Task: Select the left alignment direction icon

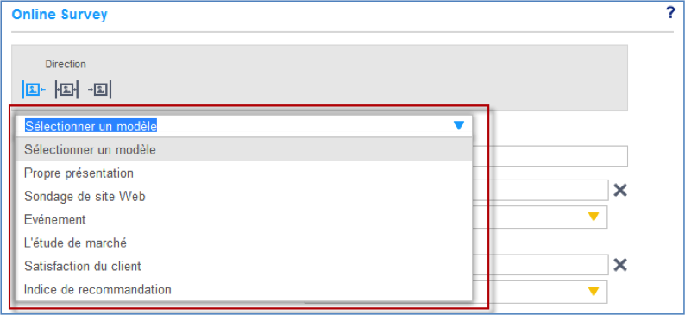Action: 34,90
